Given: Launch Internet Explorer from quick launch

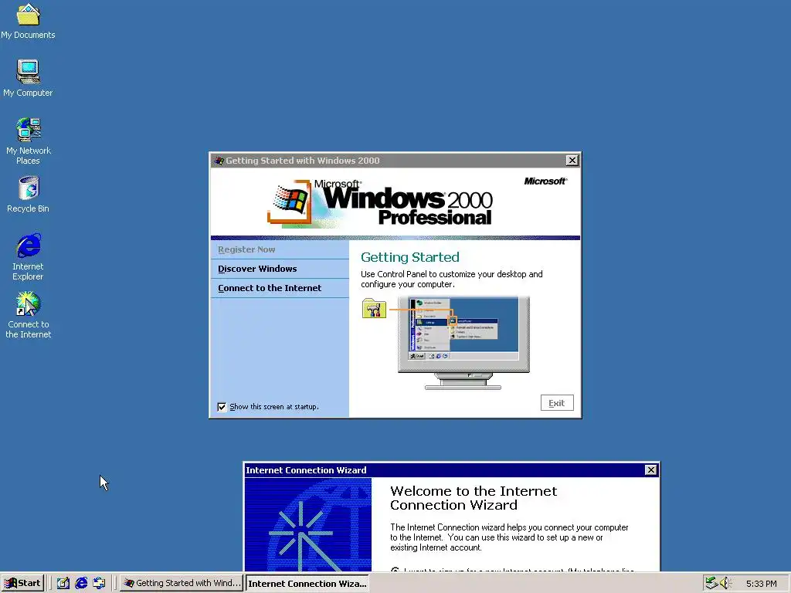Looking at the screenshot, I should pyautogui.click(x=81, y=583).
